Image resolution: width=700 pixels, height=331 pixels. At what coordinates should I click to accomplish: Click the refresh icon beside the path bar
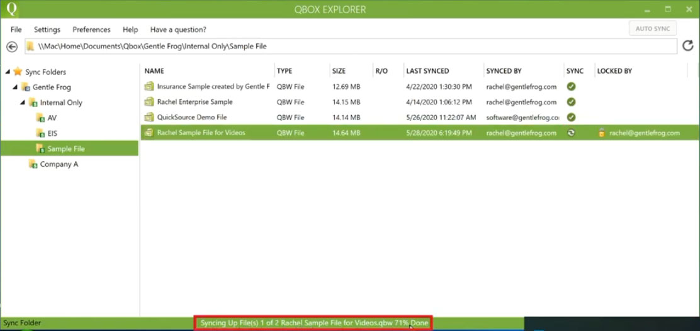pyautogui.click(x=688, y=45)
